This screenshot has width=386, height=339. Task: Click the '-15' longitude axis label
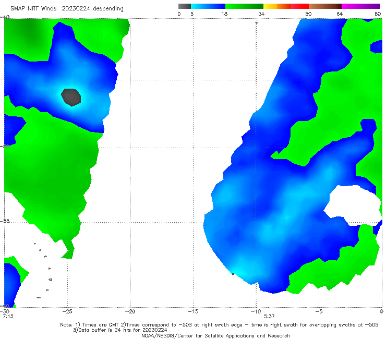tap(193, 311)
